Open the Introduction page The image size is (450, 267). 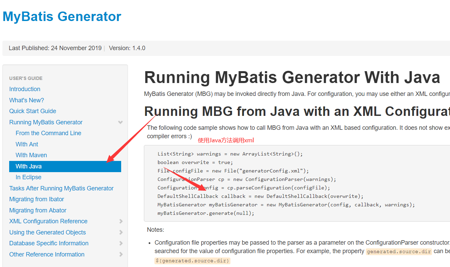(25, 89)
